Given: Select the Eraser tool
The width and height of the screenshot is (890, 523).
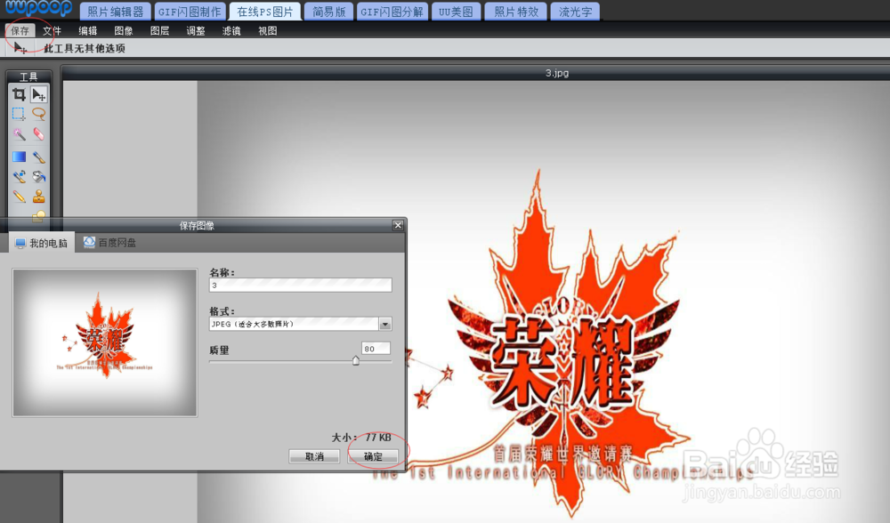Looking at the screenshot, I should coord(38,134).
